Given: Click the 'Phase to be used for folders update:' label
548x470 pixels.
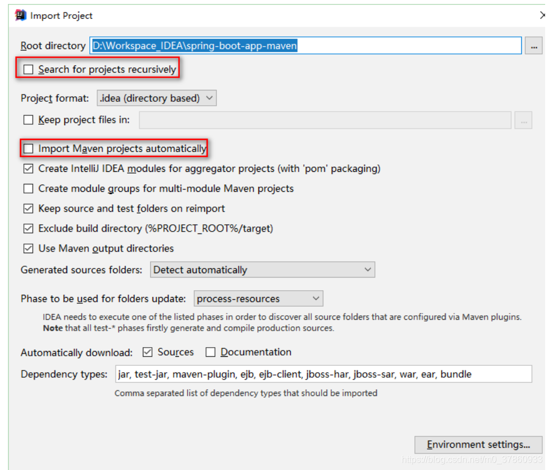Looking at the screenshot, I should pos(103,299).
